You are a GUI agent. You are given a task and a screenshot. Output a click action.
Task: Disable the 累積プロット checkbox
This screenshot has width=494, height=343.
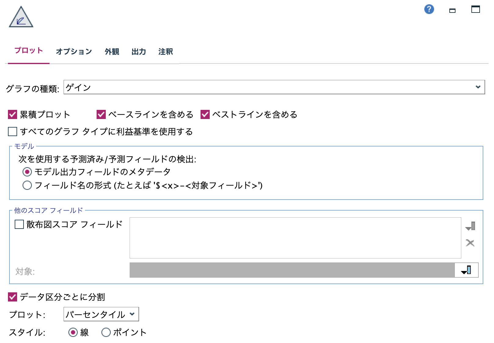pos(12,115)
